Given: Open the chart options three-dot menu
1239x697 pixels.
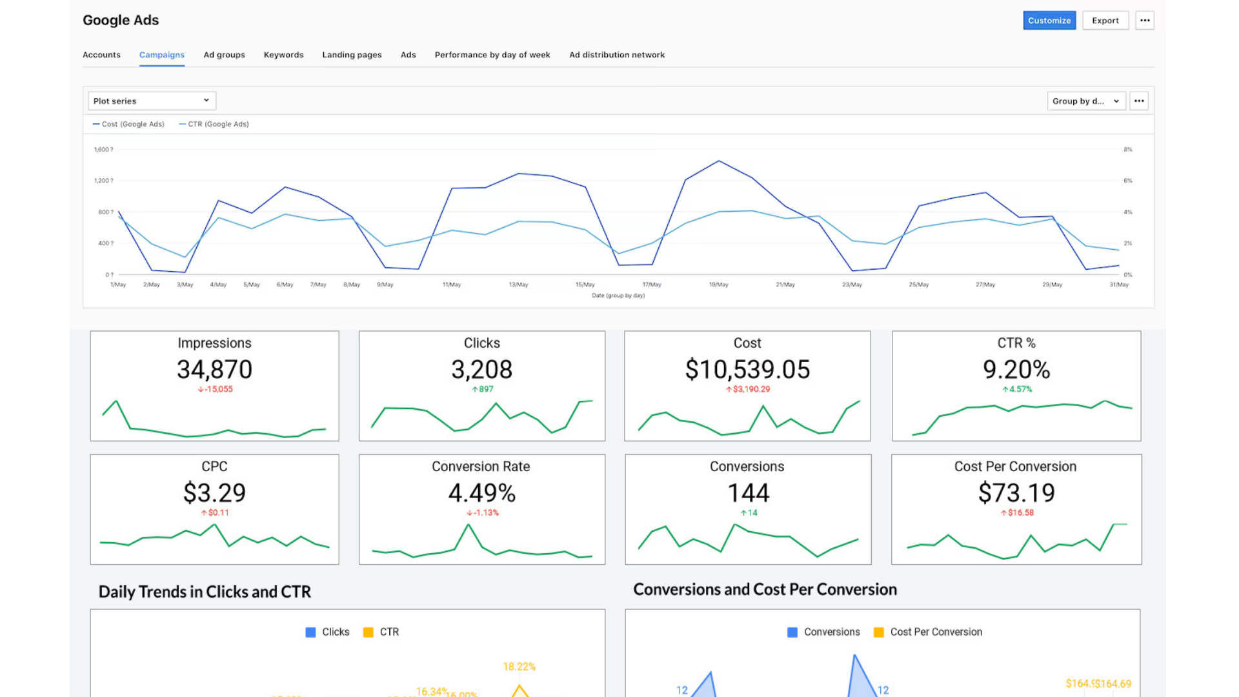Looking at the screenshot, I should tap(1139, 101).
